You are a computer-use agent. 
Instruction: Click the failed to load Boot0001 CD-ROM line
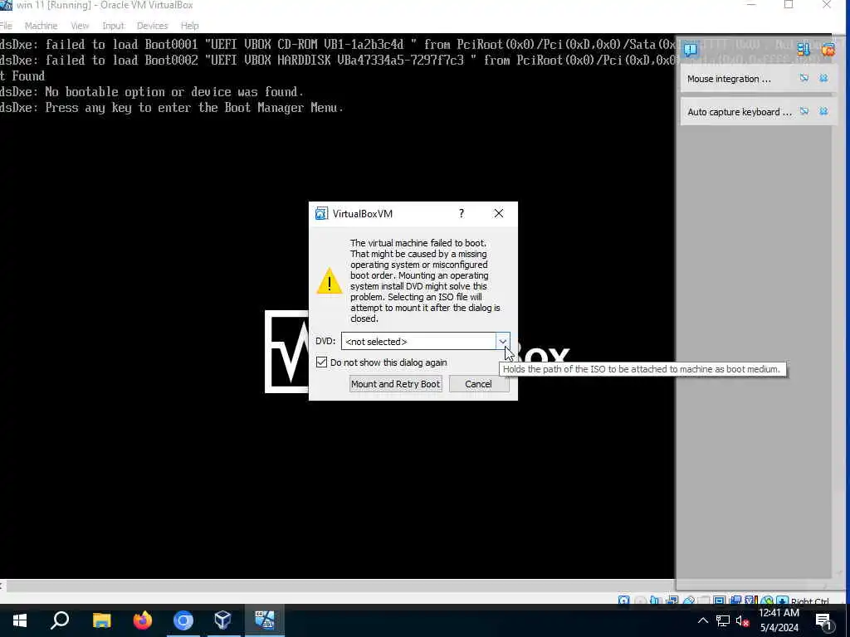(337, 45)
